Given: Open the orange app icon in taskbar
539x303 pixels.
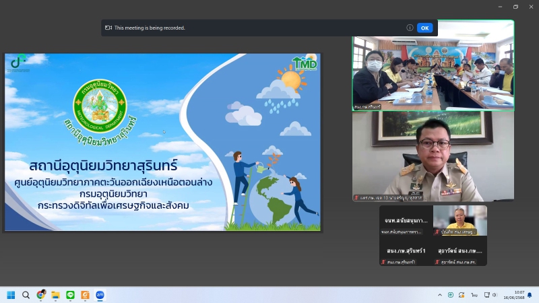Looking at the screenshot, I should tap(85, 295).
